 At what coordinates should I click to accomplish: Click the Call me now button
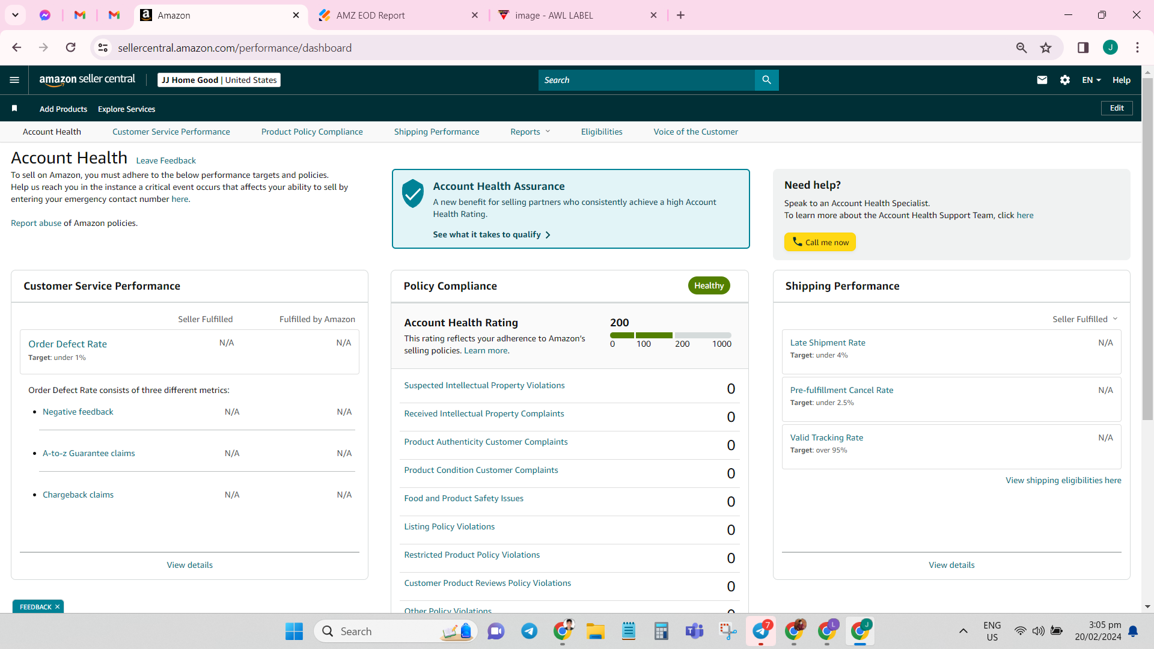tap(820, 242)
